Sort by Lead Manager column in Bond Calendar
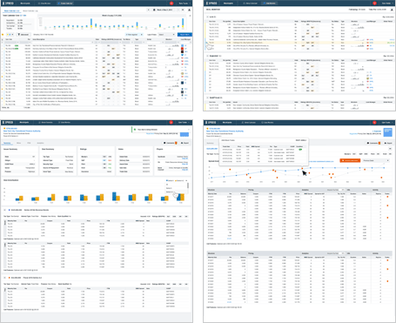Viewport: 396px width, 323px height. click(185, 39)
